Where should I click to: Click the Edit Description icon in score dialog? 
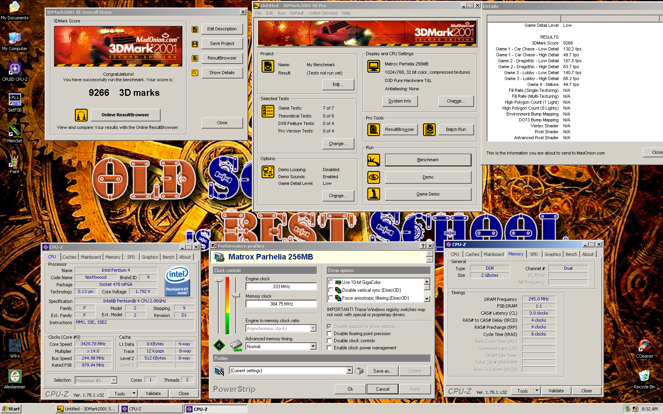pos(195,29)
